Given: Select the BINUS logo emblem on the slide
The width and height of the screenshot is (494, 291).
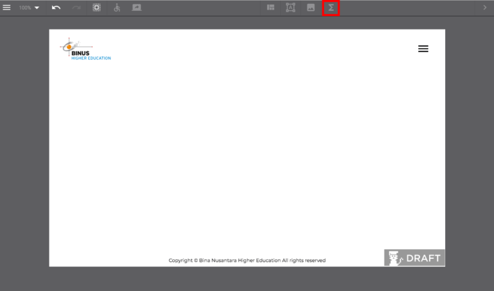Looking at the screenshot, I should click(69, 46).
